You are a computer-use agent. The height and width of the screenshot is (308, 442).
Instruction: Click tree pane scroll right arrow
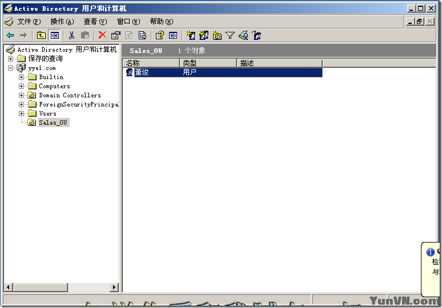(114, 287)
